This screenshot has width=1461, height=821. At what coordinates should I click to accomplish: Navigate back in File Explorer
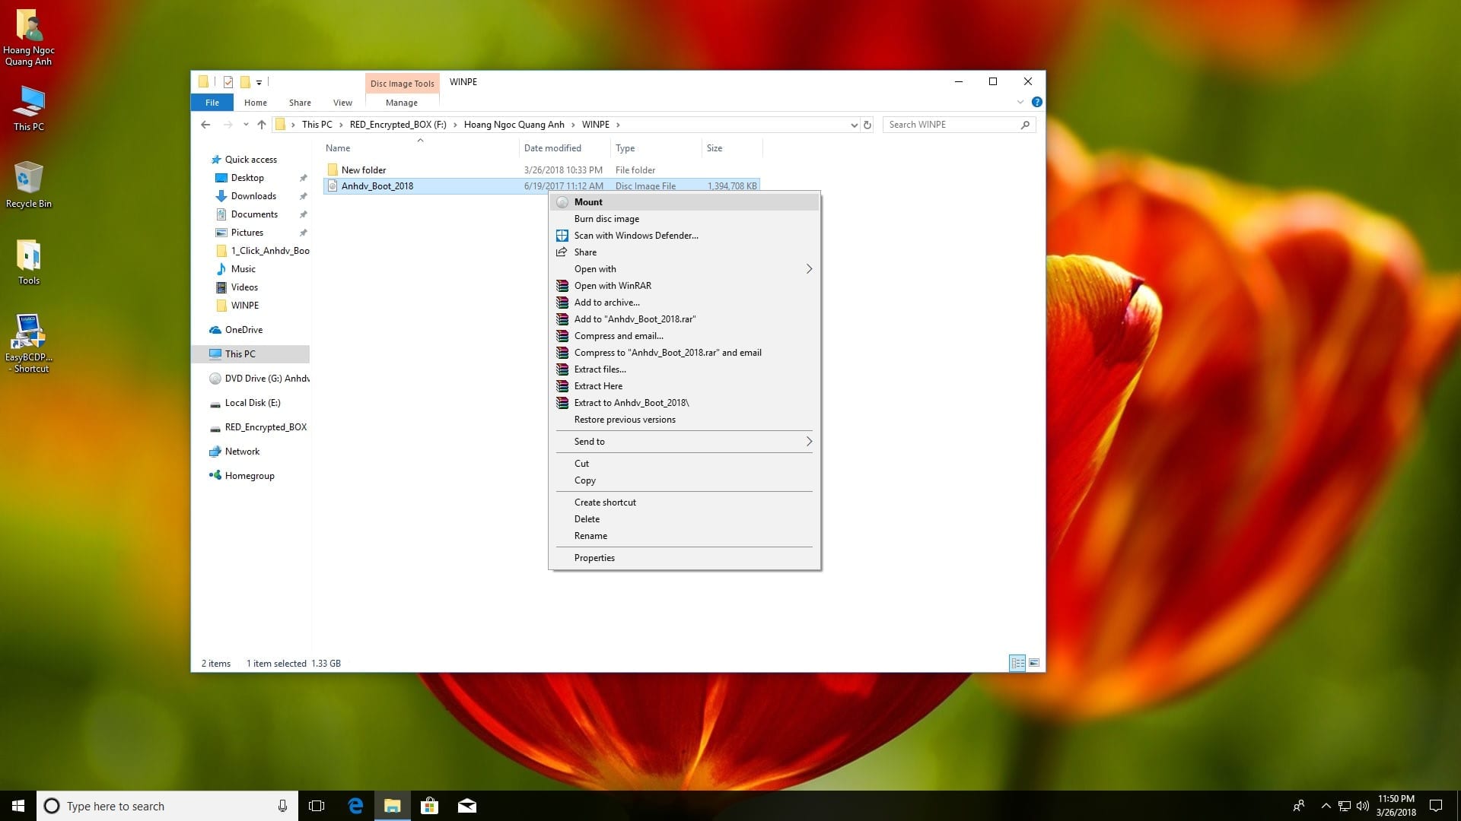click(x=205, y=125)
